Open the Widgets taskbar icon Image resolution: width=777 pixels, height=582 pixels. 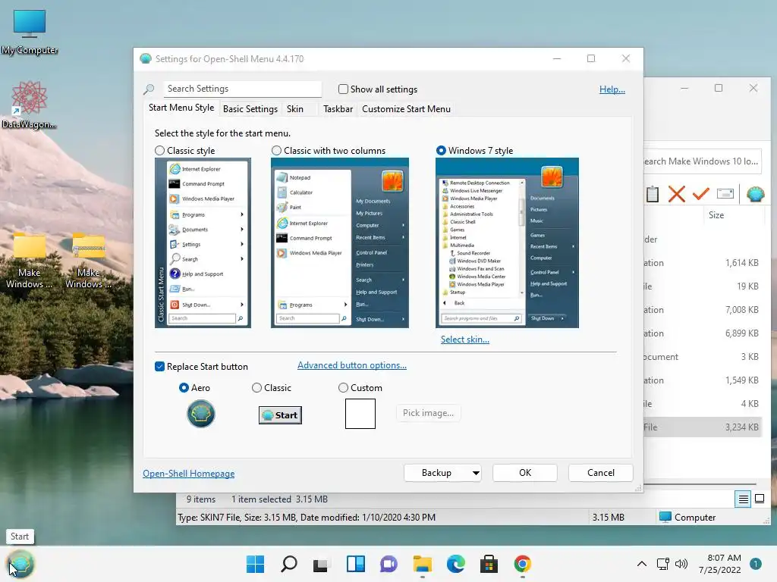click(356, 564)
